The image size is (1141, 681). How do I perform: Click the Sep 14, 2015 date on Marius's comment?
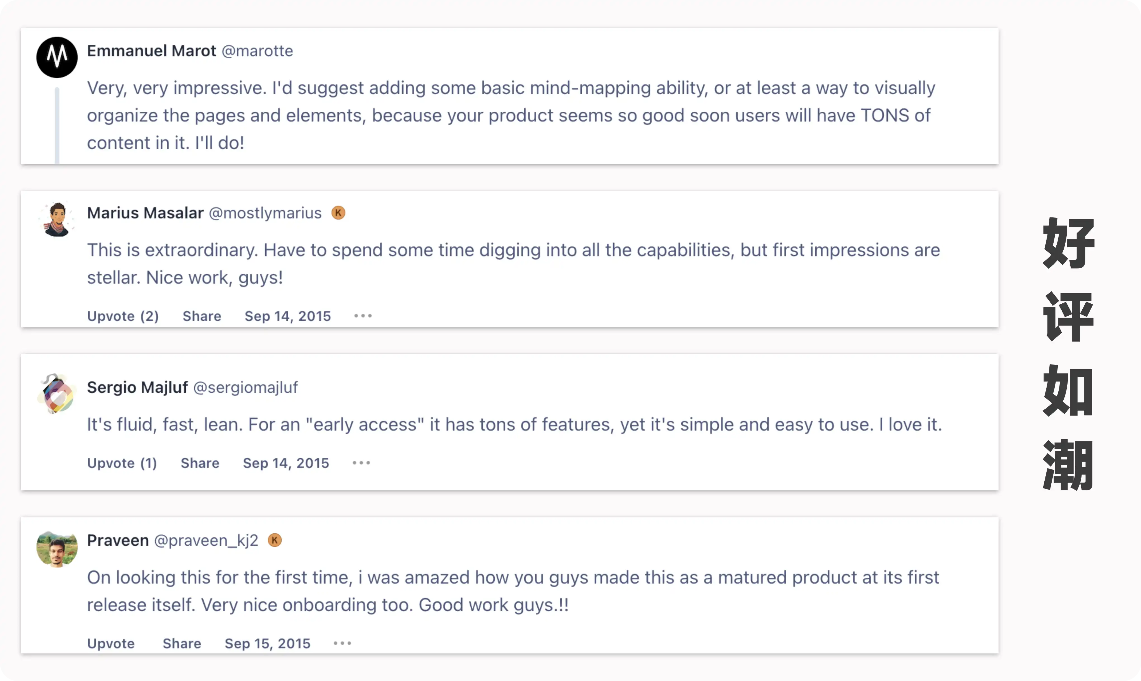287,316
